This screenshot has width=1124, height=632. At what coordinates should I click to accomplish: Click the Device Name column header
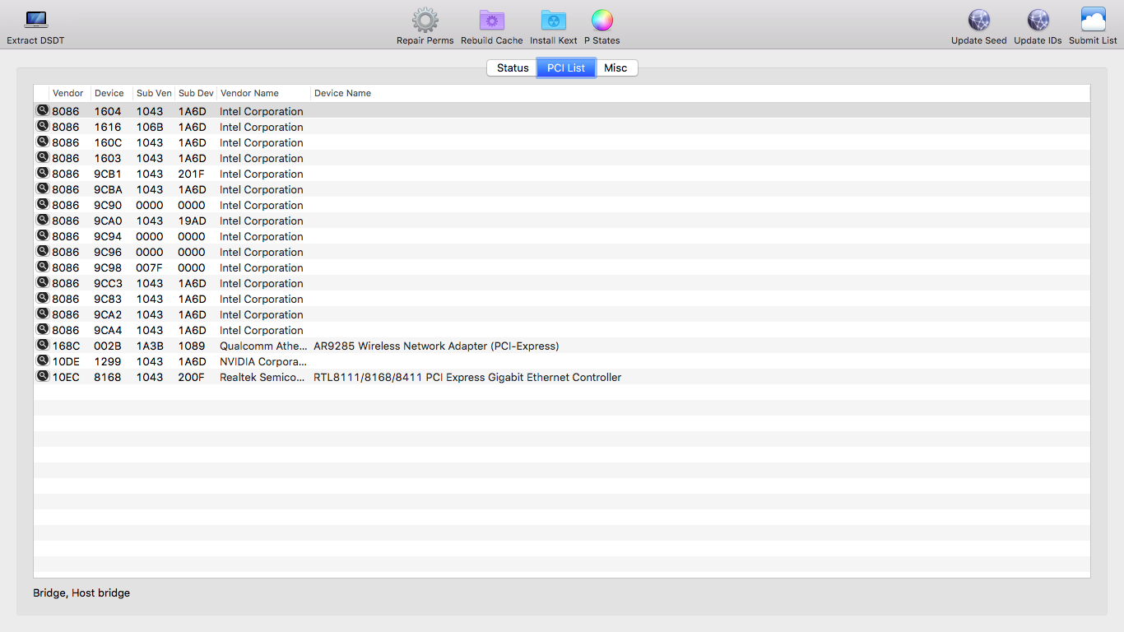pyautogui.click(x=342, y=93)
